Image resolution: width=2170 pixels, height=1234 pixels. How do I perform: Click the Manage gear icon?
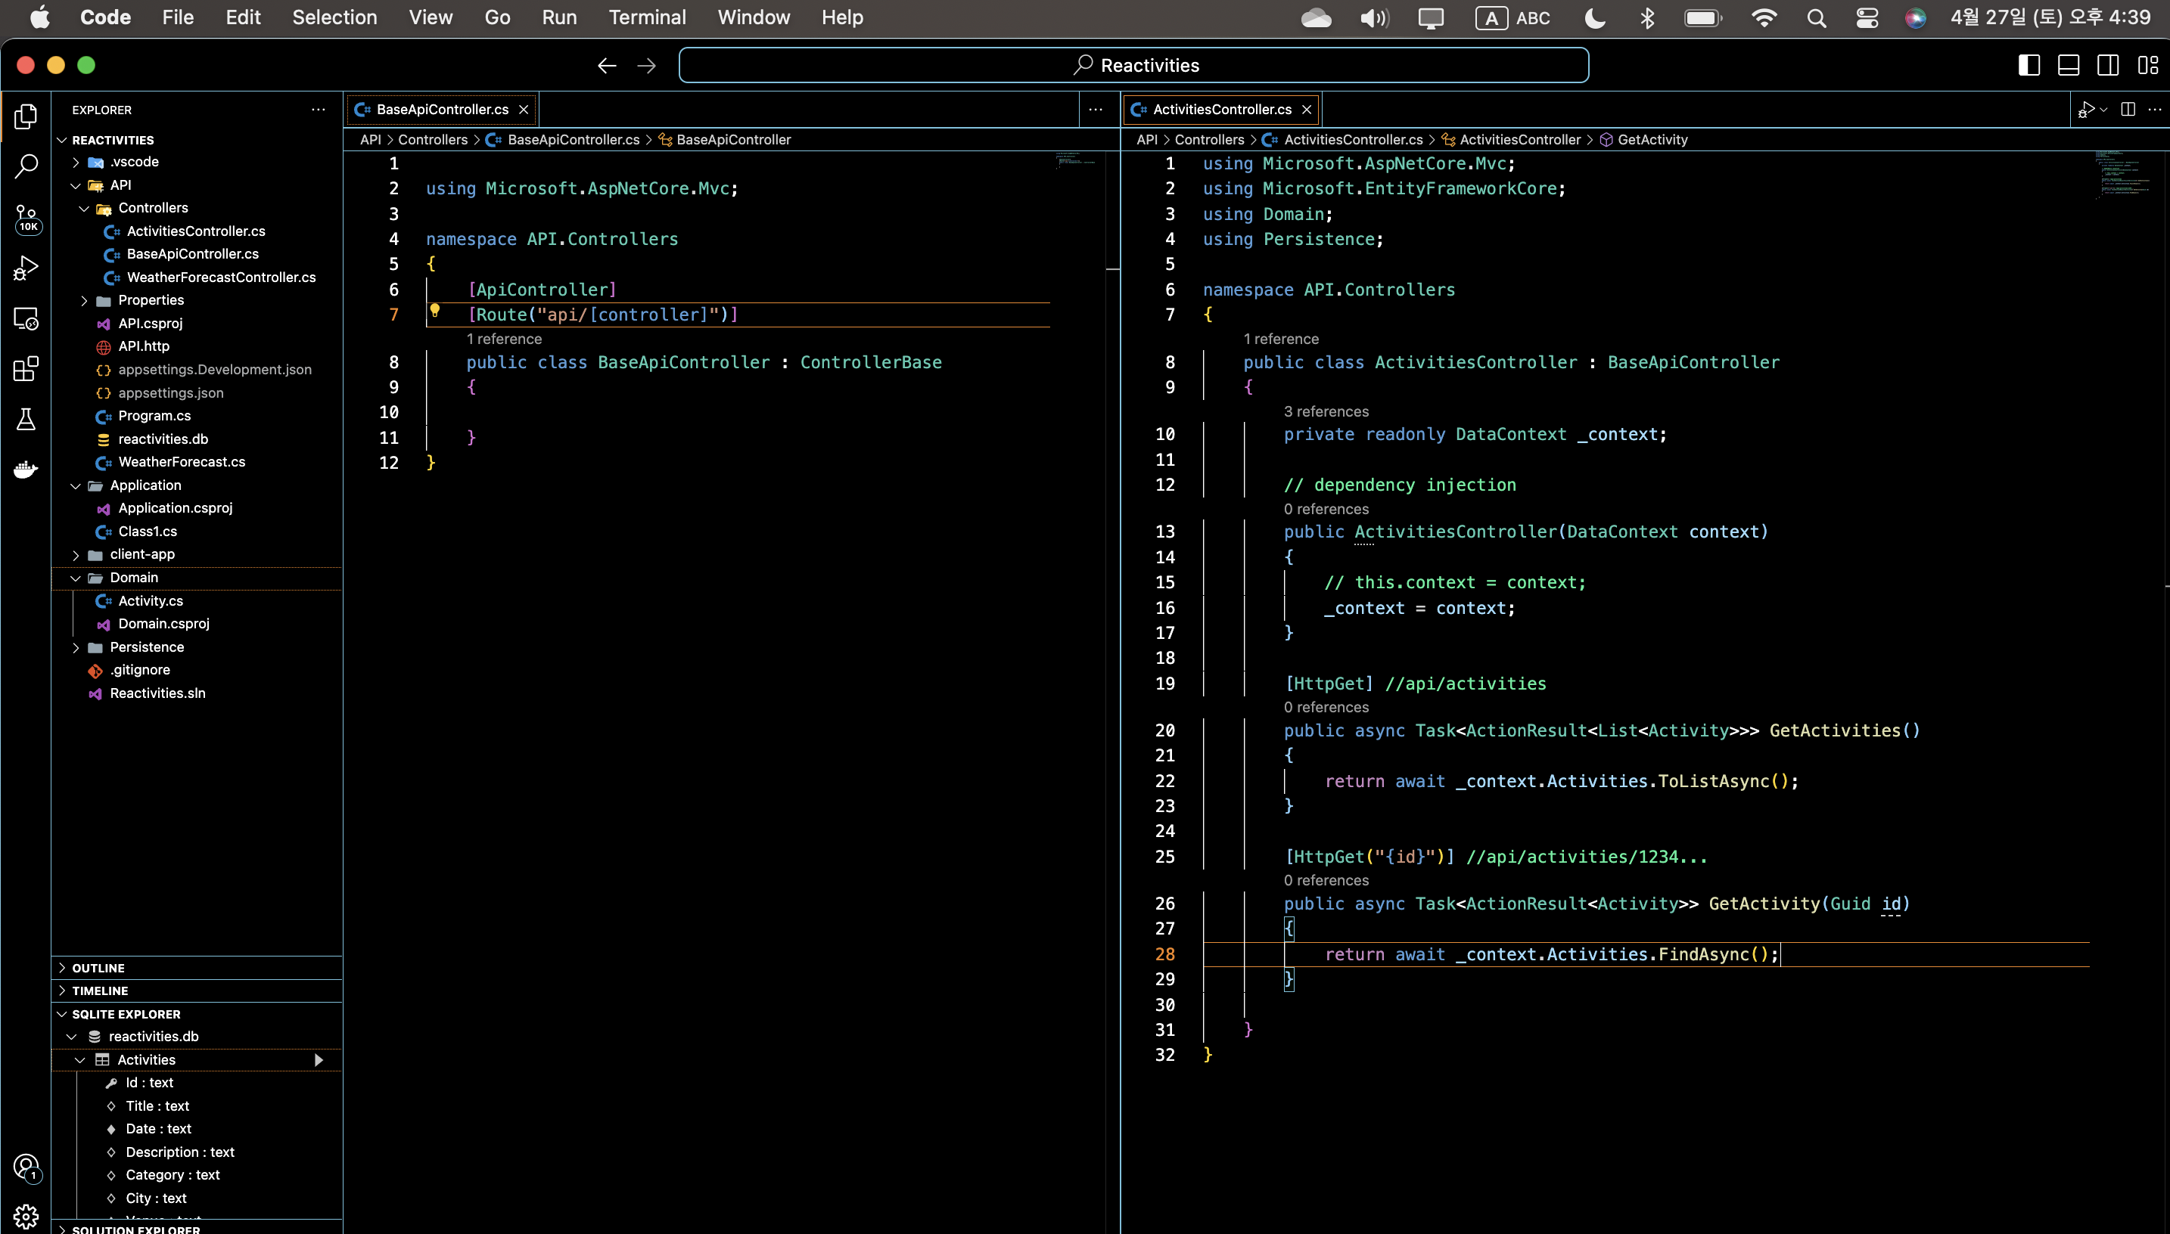(26, 1216)
